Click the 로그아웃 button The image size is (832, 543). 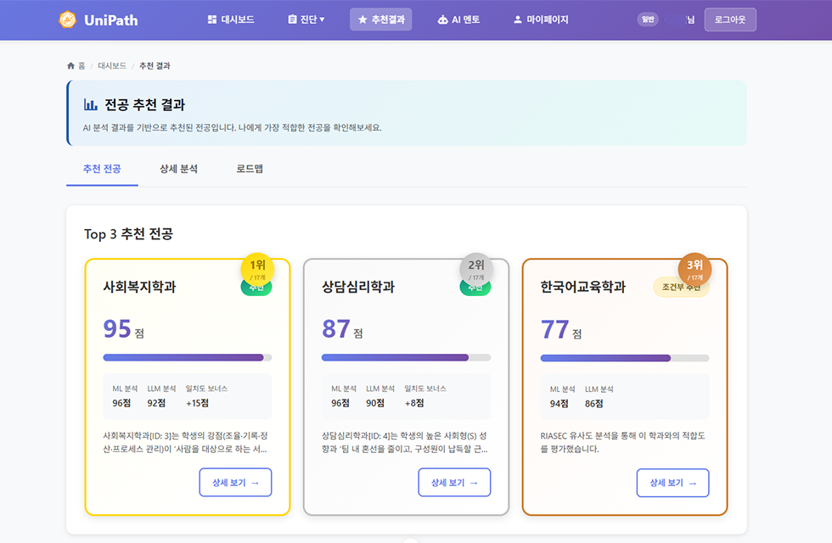(729, 19)
